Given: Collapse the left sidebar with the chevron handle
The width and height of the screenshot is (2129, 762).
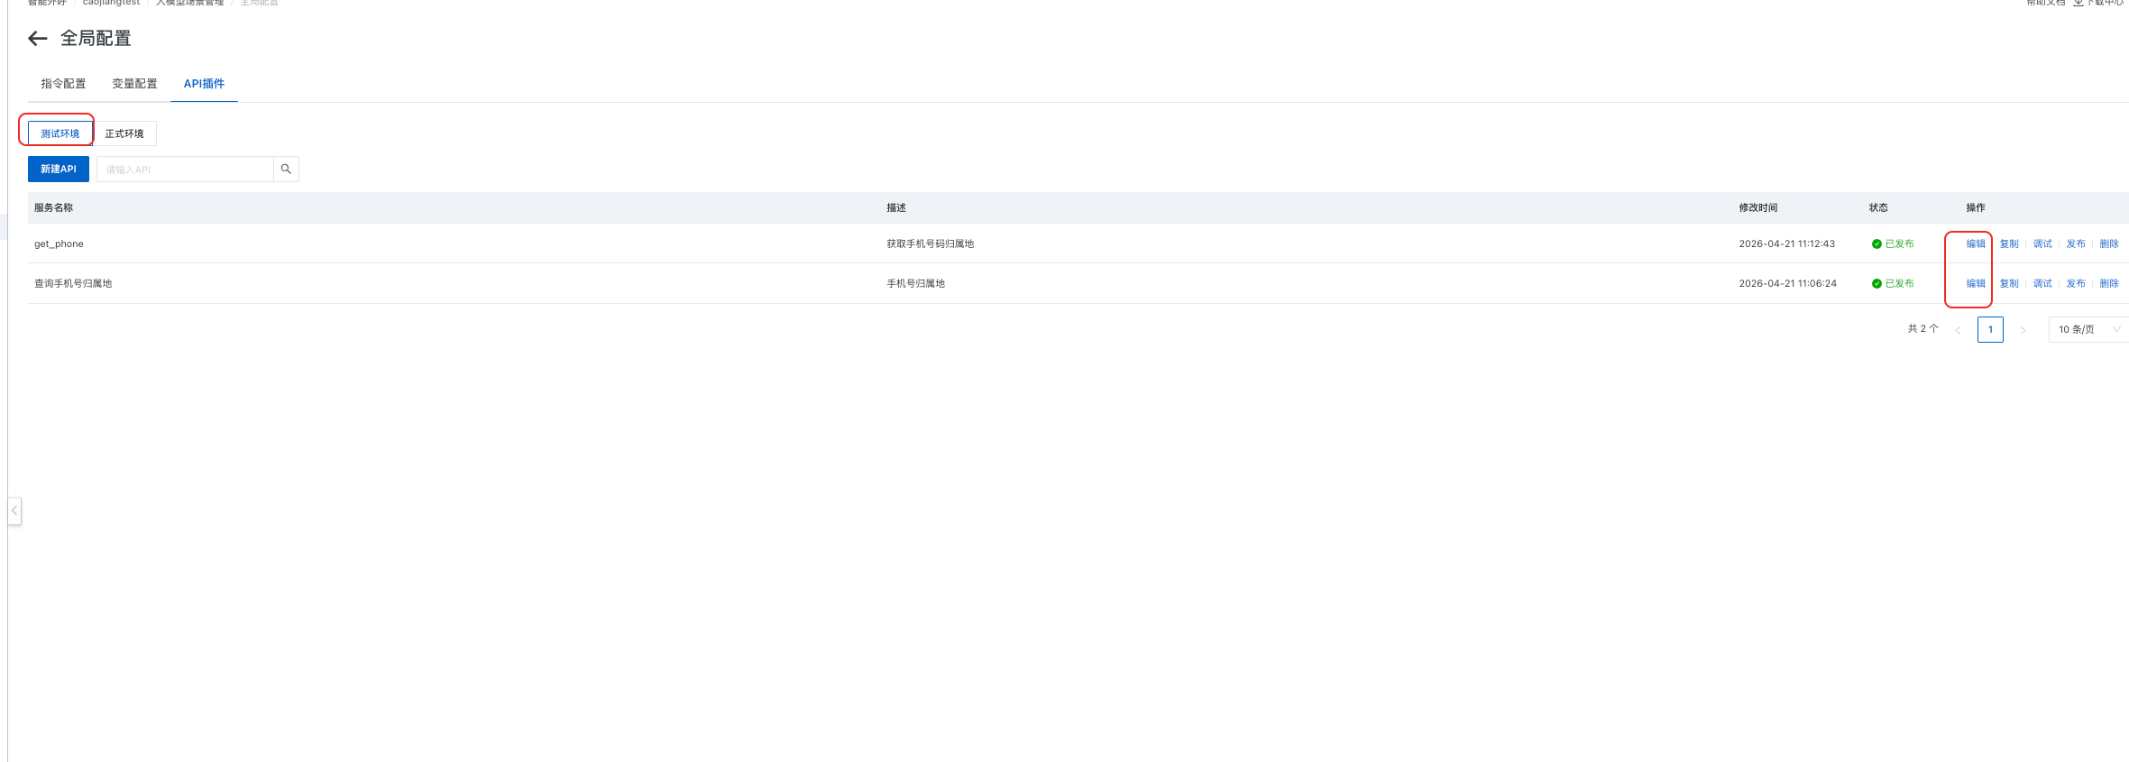Looking at the screenshot, I should point(14,510).
